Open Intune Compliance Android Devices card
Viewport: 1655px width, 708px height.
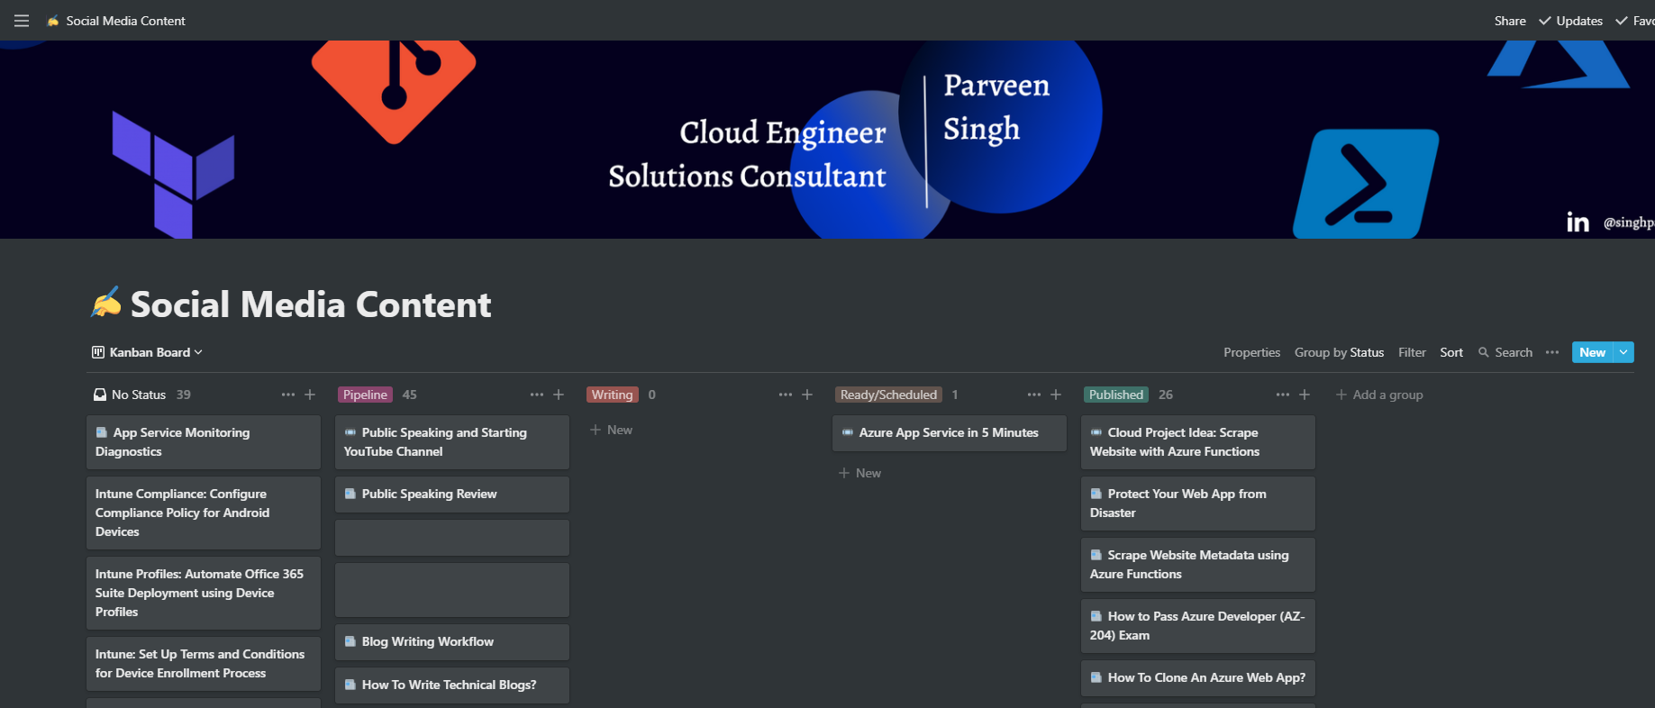pyautogui.click(x=204, y=513)
